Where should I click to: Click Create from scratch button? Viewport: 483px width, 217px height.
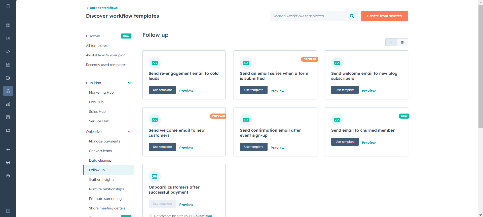384,16
